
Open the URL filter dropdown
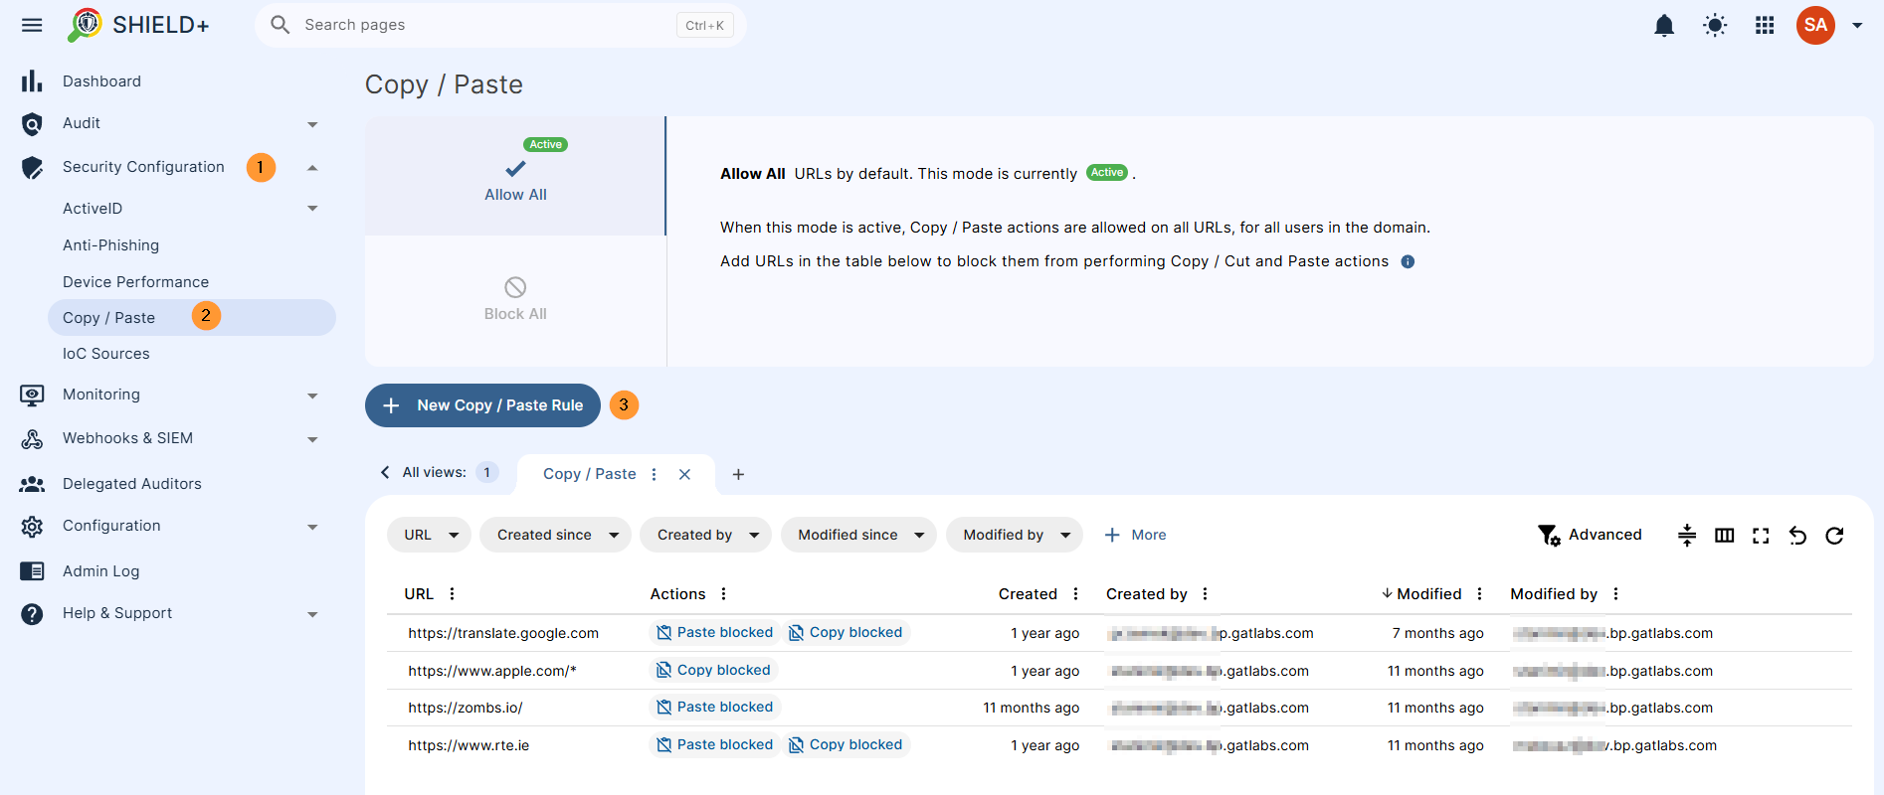click(x=429, y=535)
